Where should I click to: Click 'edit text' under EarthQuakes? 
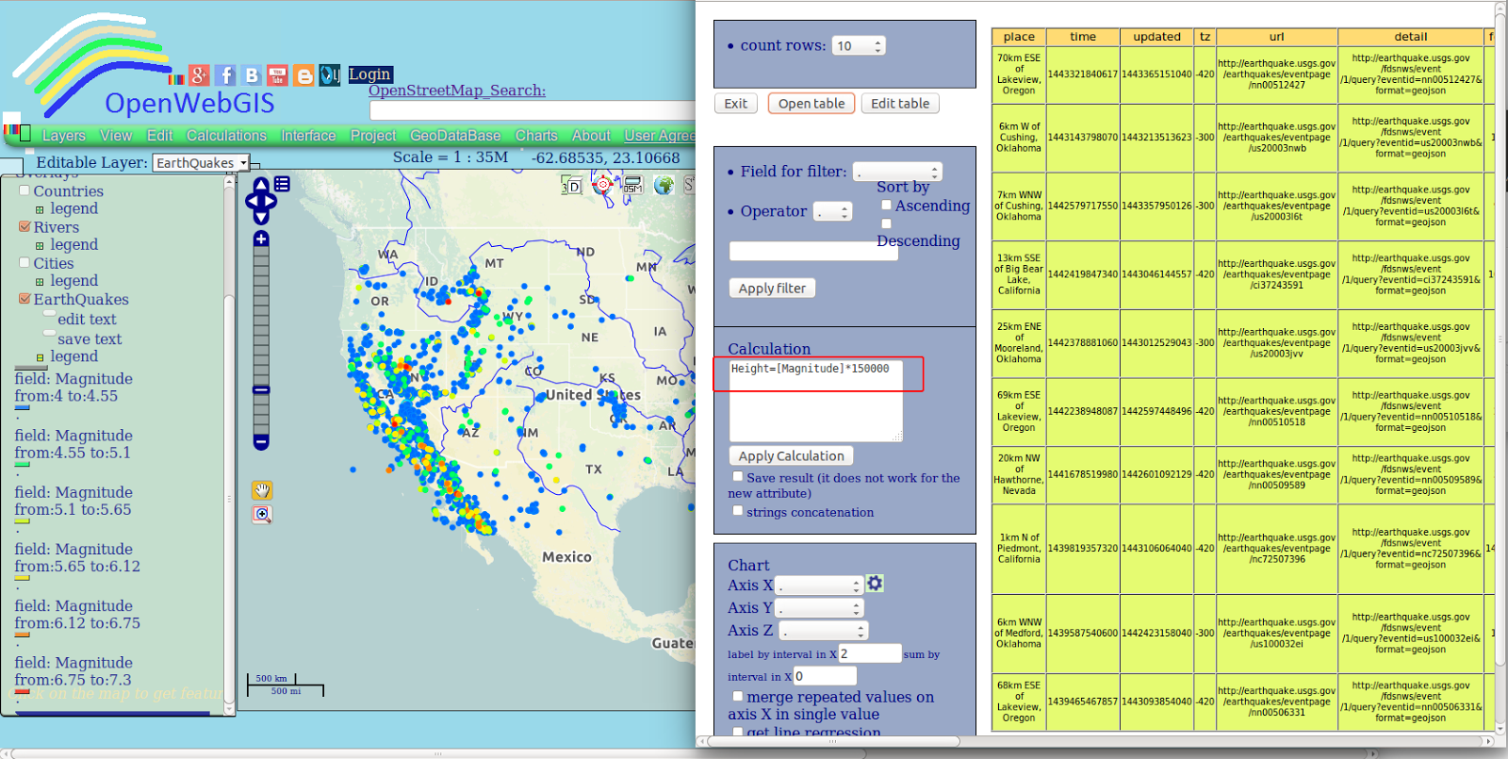click(x=87, y=320)
